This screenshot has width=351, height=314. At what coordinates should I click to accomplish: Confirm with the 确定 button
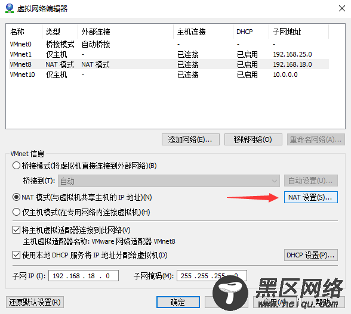point(178,302)
